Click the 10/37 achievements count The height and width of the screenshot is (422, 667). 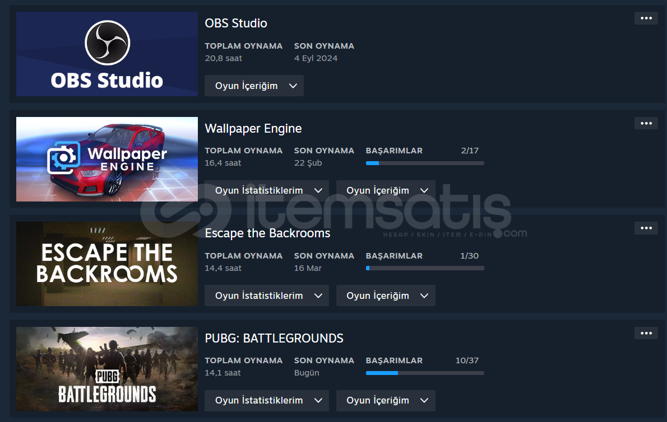tap(467, 360)
